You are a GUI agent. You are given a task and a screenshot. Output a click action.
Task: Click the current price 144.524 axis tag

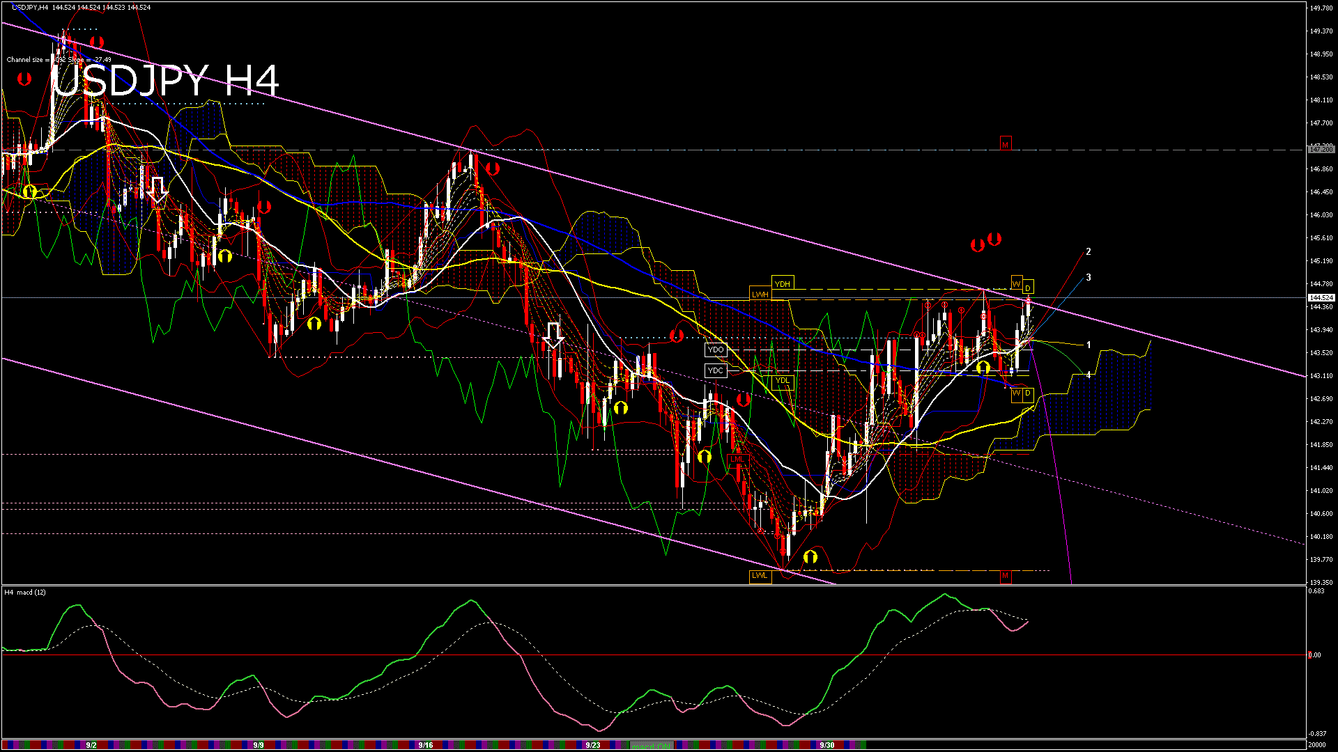pos(1321,298)
